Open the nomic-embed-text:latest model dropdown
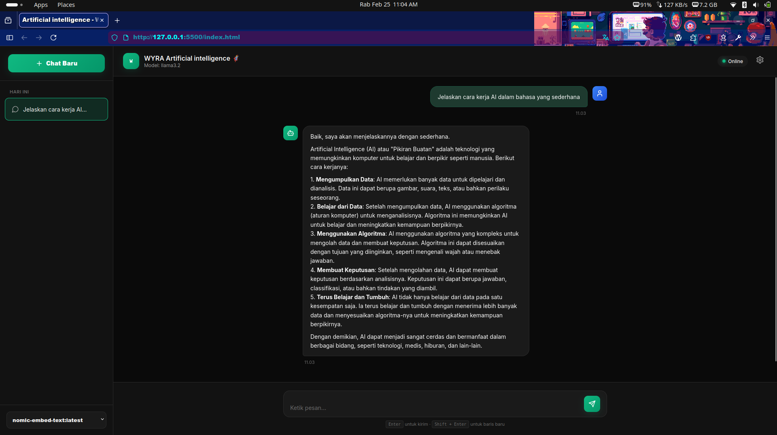Screen dimensions: 777x435 tap(56, 420)
